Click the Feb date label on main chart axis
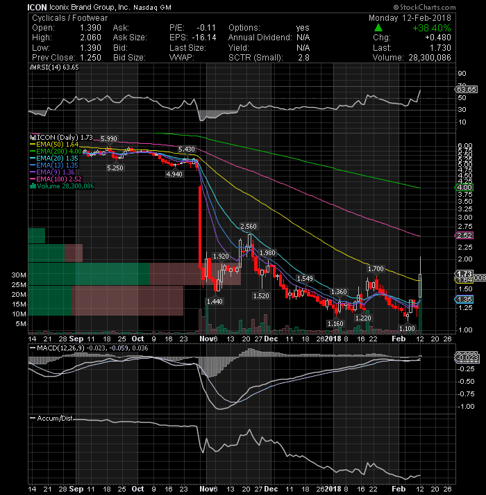The image size is (486, 495). click(x=399, y=339)
